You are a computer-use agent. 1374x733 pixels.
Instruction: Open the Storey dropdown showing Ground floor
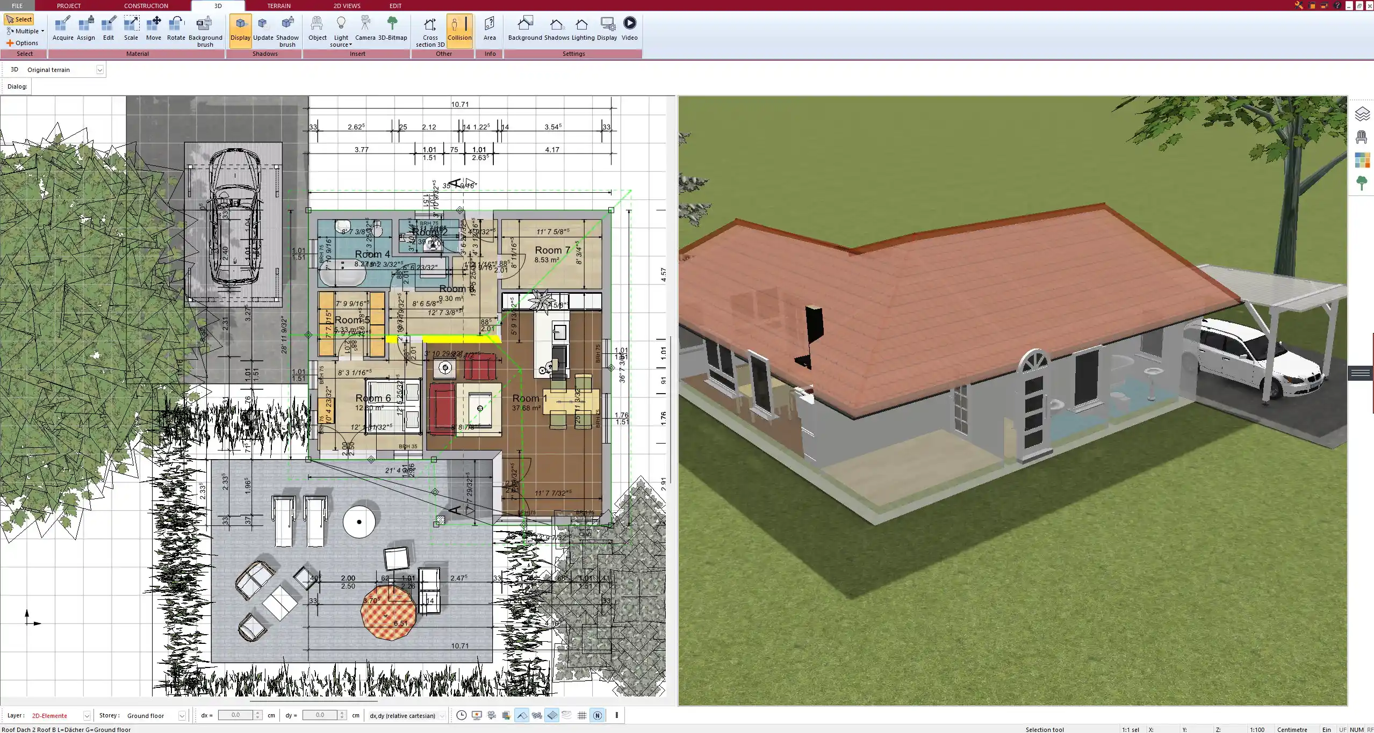pos(183,715)
